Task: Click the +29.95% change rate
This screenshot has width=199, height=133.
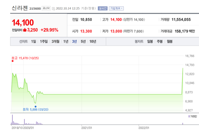Action: [49, 30]
